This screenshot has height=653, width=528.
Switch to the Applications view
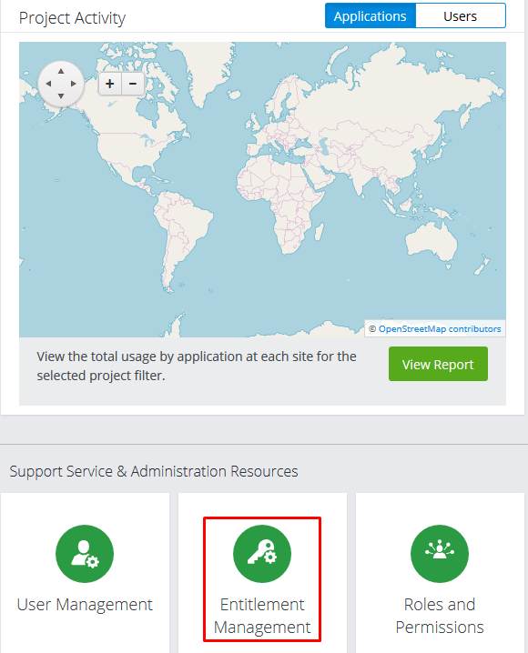click(x=371, y=15)
